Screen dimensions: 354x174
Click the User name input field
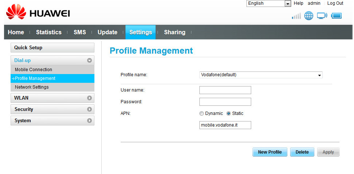tap(225, 90)
